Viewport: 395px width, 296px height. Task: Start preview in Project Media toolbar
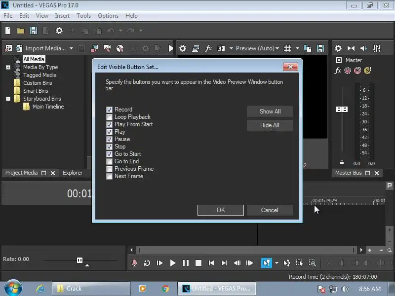170,48
